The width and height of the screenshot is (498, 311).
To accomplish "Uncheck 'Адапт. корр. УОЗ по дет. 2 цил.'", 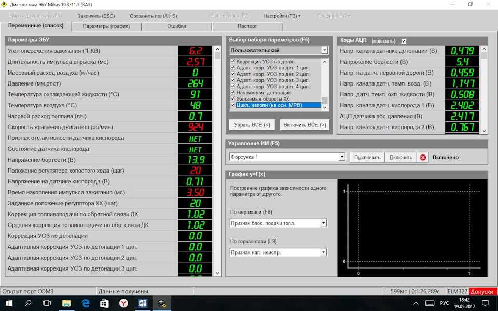I will [x=233, y=74].
